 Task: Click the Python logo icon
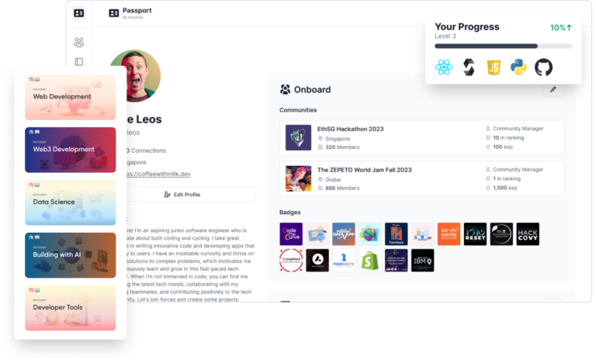(518, 67)
